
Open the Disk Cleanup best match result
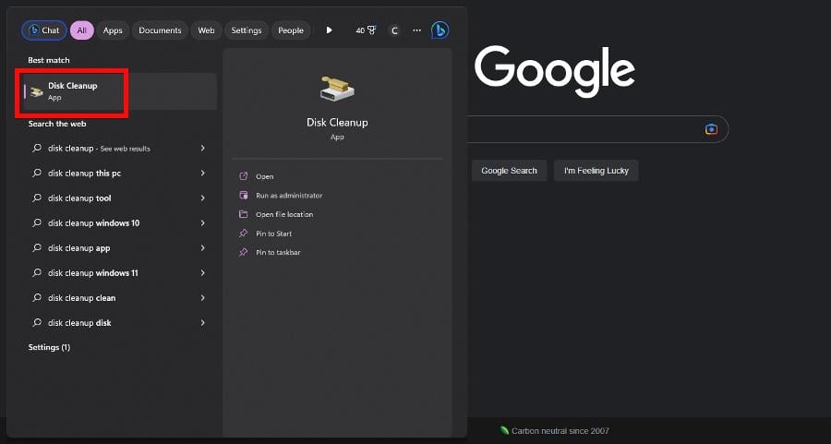(x=120, y=91)
